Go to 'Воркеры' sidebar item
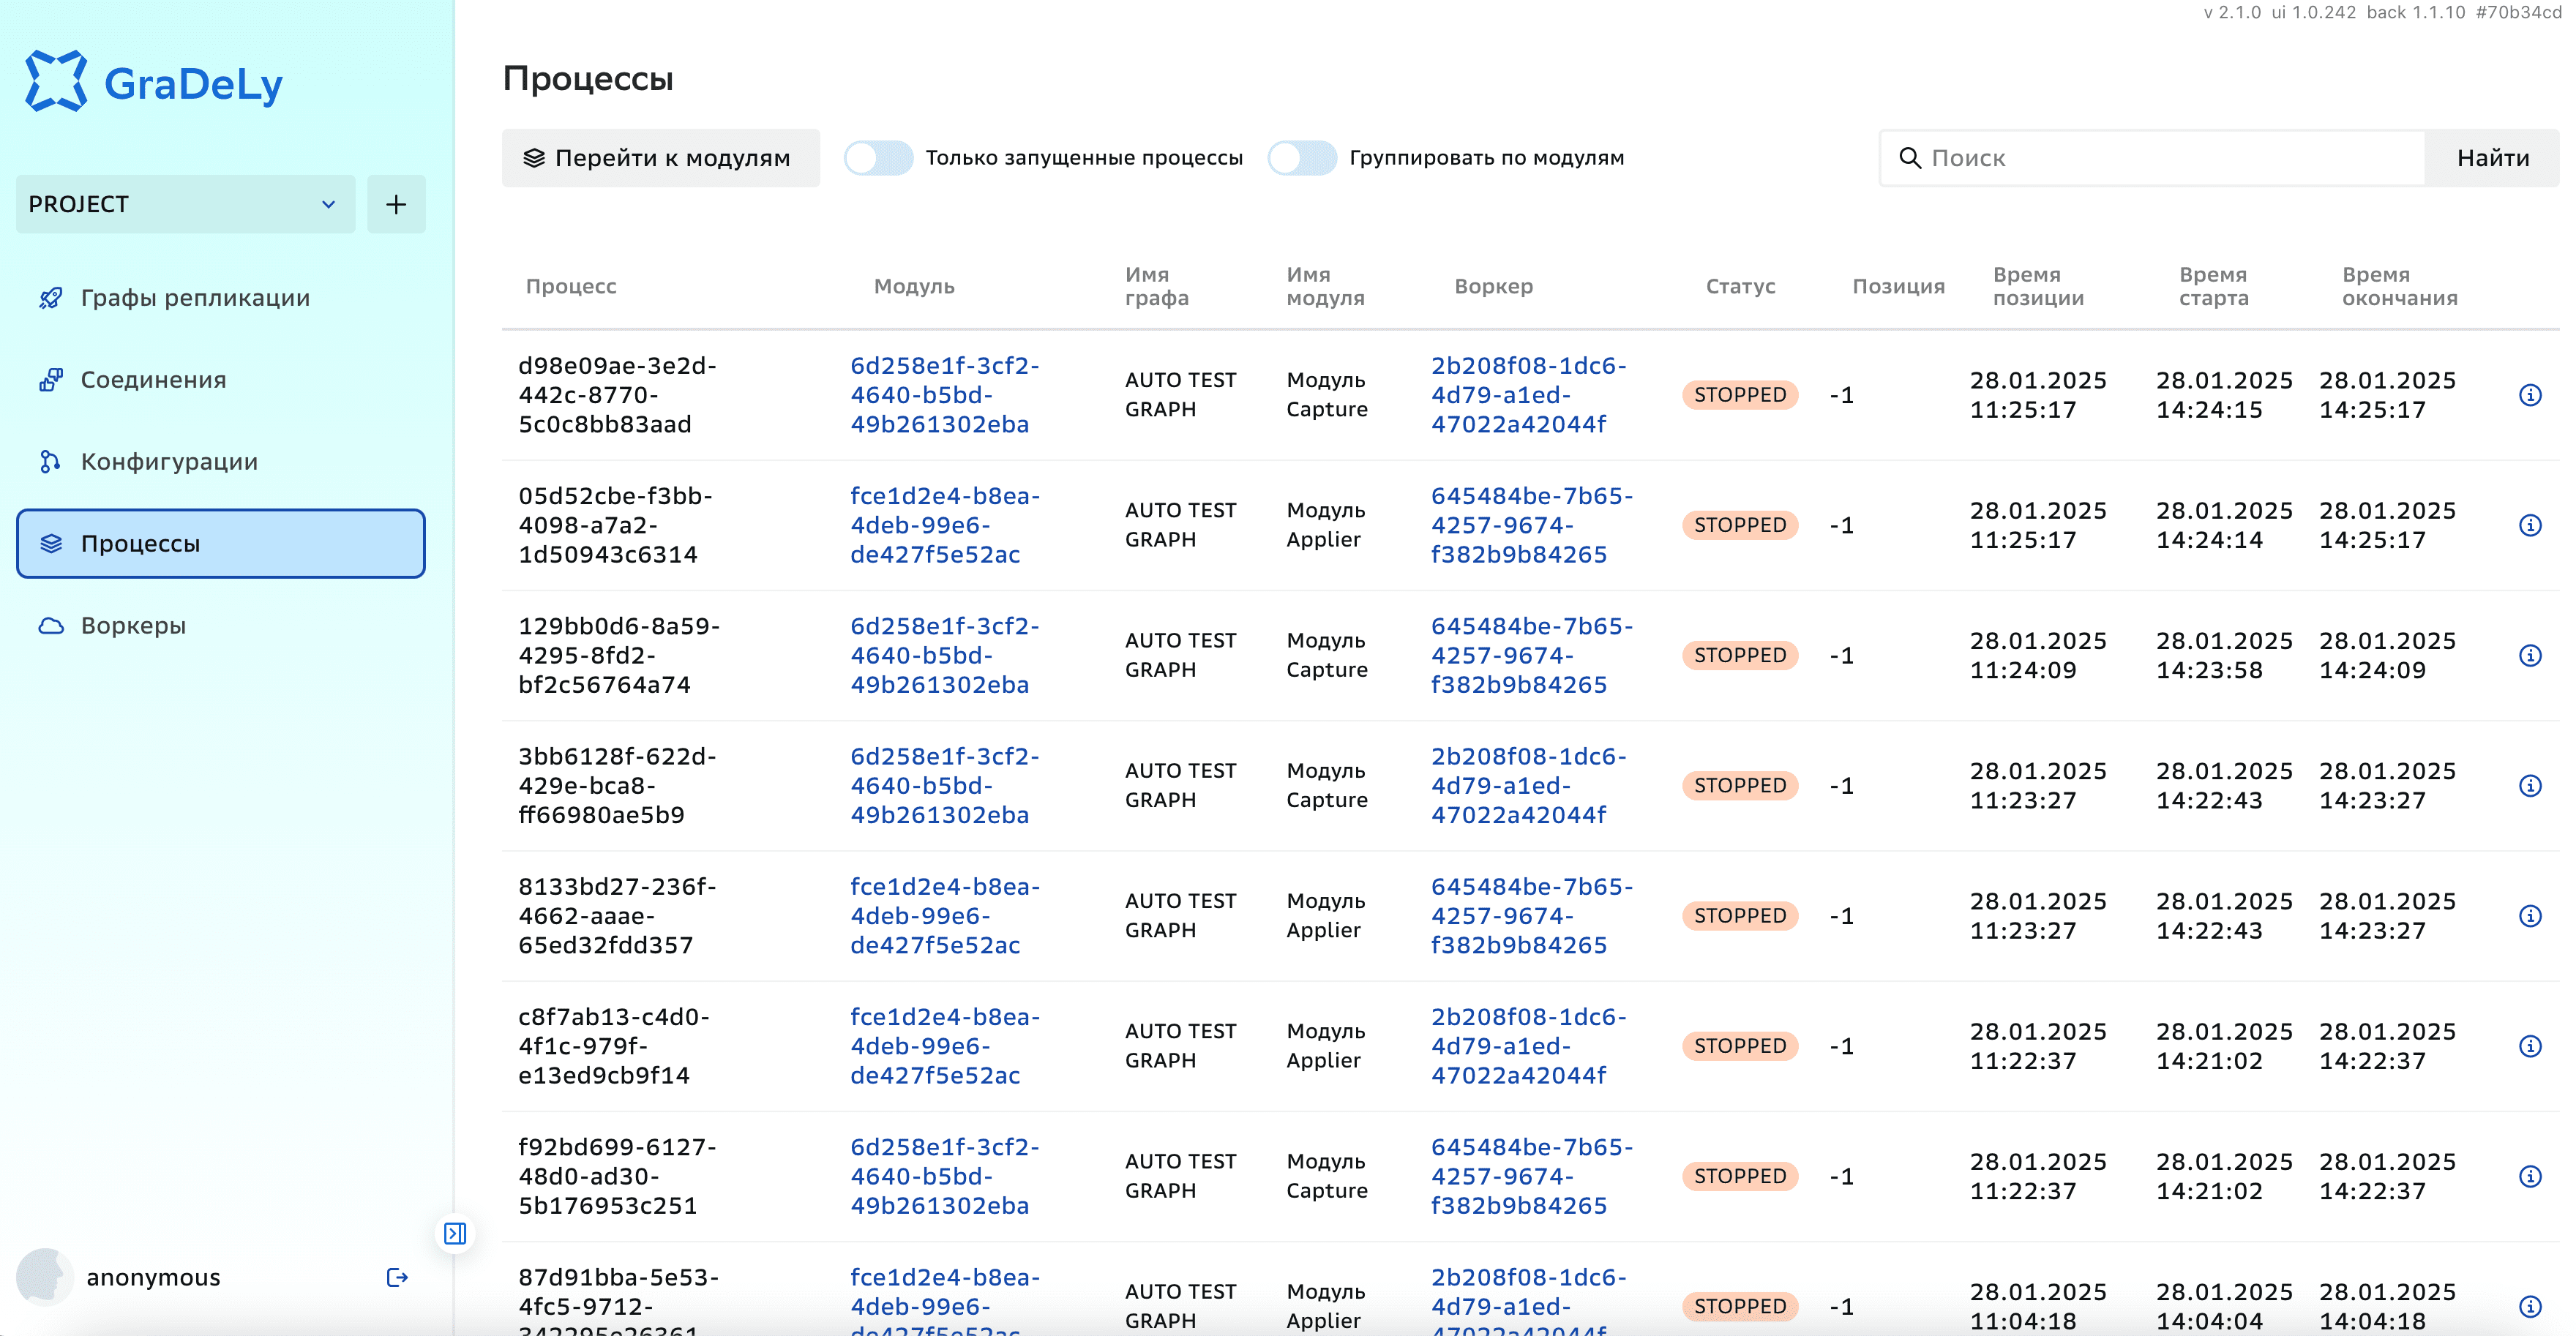 [x=133, y=626]
